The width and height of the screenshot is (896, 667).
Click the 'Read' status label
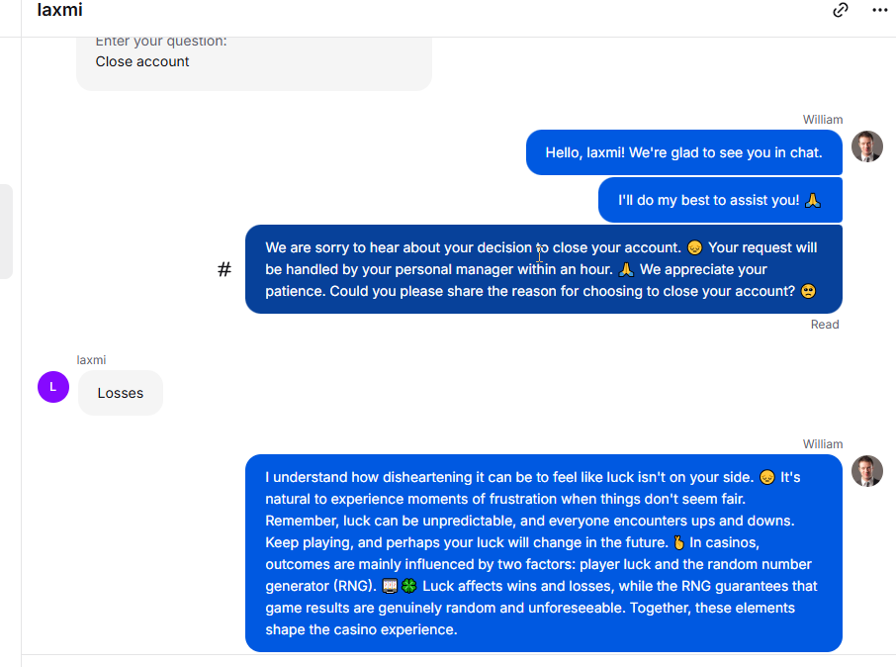click(825, 325)
